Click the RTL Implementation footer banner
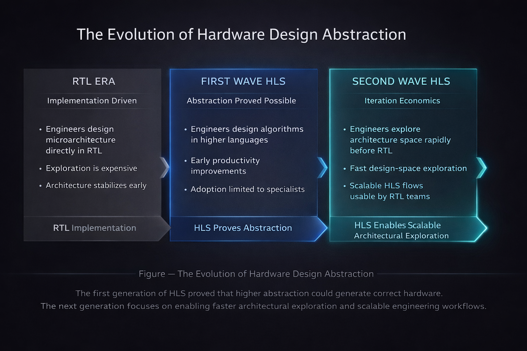The image size is (527, 351). (94, 228)
